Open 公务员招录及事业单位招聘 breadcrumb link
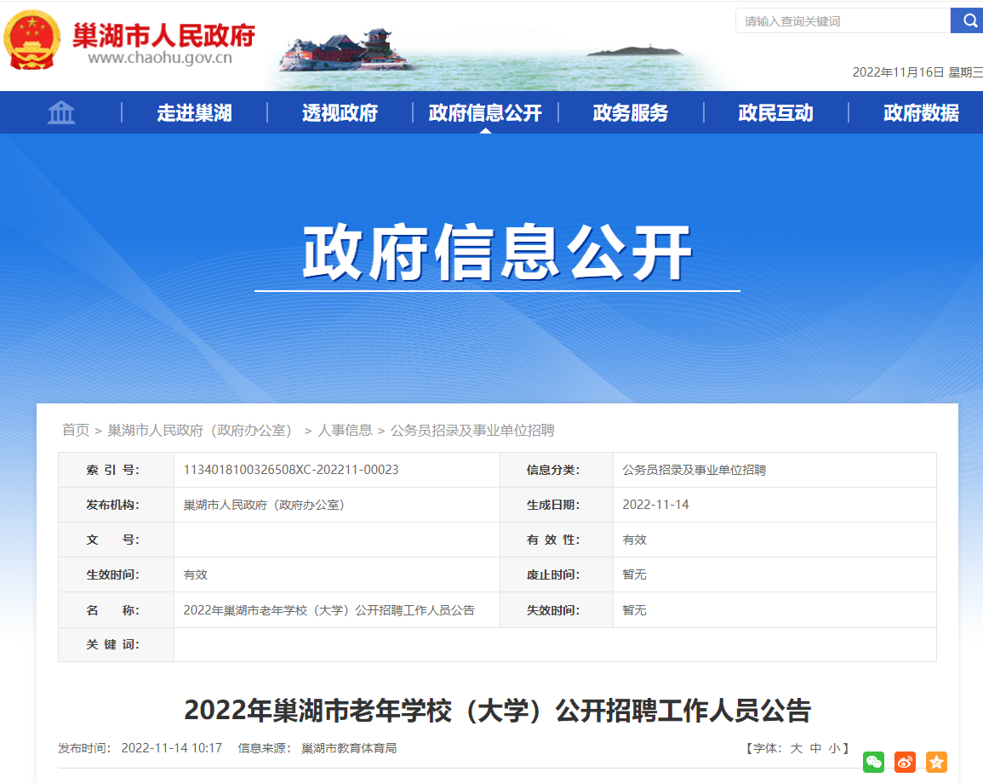This screenshot has width=983, height=783. click(x=472, y=430)
